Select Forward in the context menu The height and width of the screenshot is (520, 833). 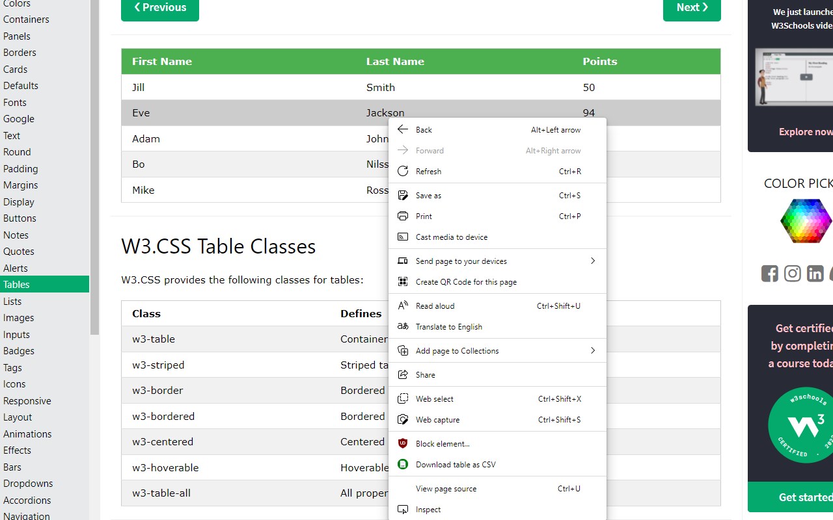point(497,150)
